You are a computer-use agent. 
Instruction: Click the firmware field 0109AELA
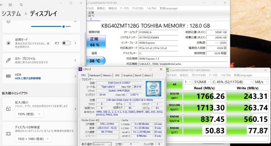click(x=158, y=32)
